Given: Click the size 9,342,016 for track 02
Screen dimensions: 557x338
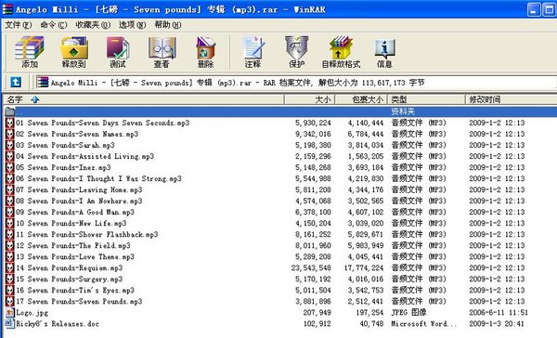Looking at the screenshot, I should point(313,134).
